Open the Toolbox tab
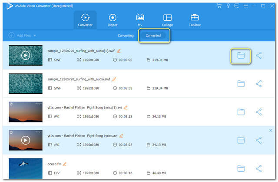The width and height of the screenshot is (278, 182). pyautogui.click(x=195, y=20)
